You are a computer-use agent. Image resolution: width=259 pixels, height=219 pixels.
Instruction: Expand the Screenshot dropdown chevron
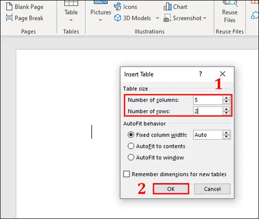click(x=205, y=18)
